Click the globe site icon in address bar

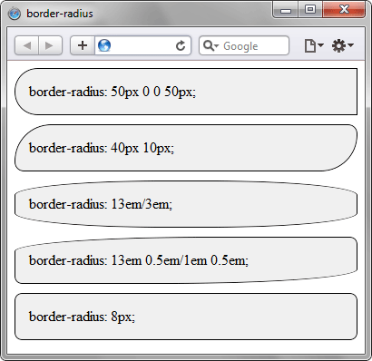(x=104, y=45)
